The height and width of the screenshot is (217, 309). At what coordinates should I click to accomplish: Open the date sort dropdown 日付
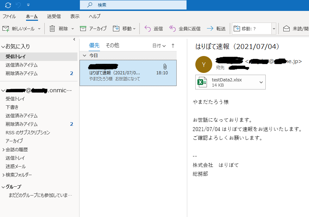pyautogui.click(x=159, y=45)
